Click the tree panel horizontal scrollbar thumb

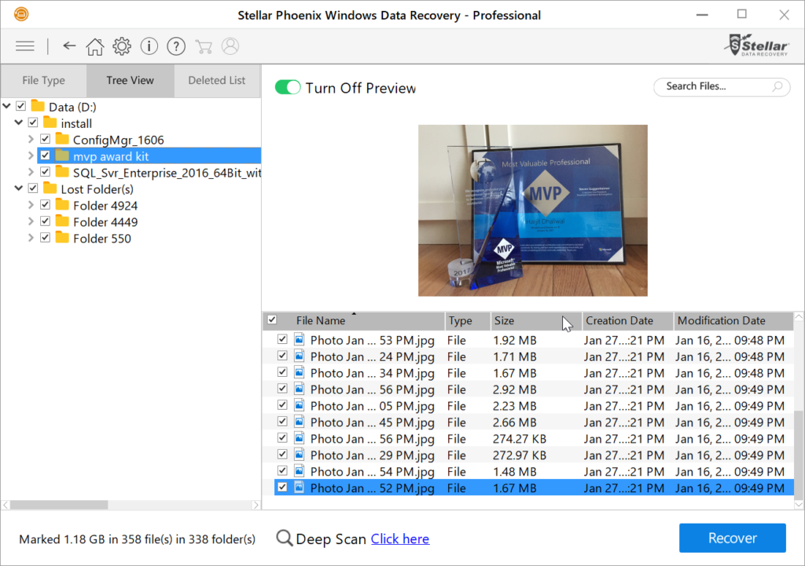point(59,505)
